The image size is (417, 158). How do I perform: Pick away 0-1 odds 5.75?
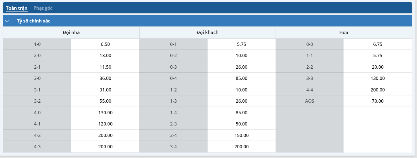click(x=241, y=44)
